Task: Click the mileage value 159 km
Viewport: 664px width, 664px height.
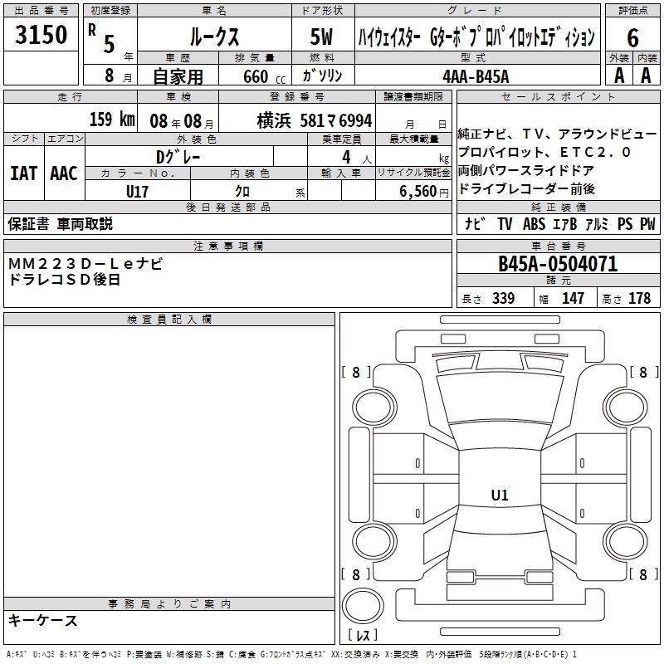Action: tap(112, 119)
